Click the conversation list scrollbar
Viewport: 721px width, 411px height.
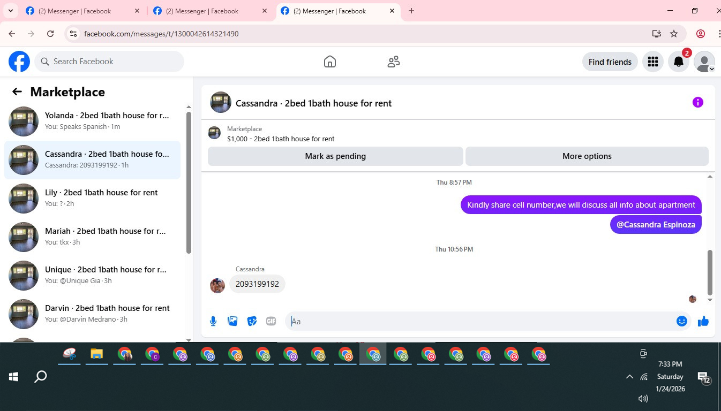click(189, 182)
